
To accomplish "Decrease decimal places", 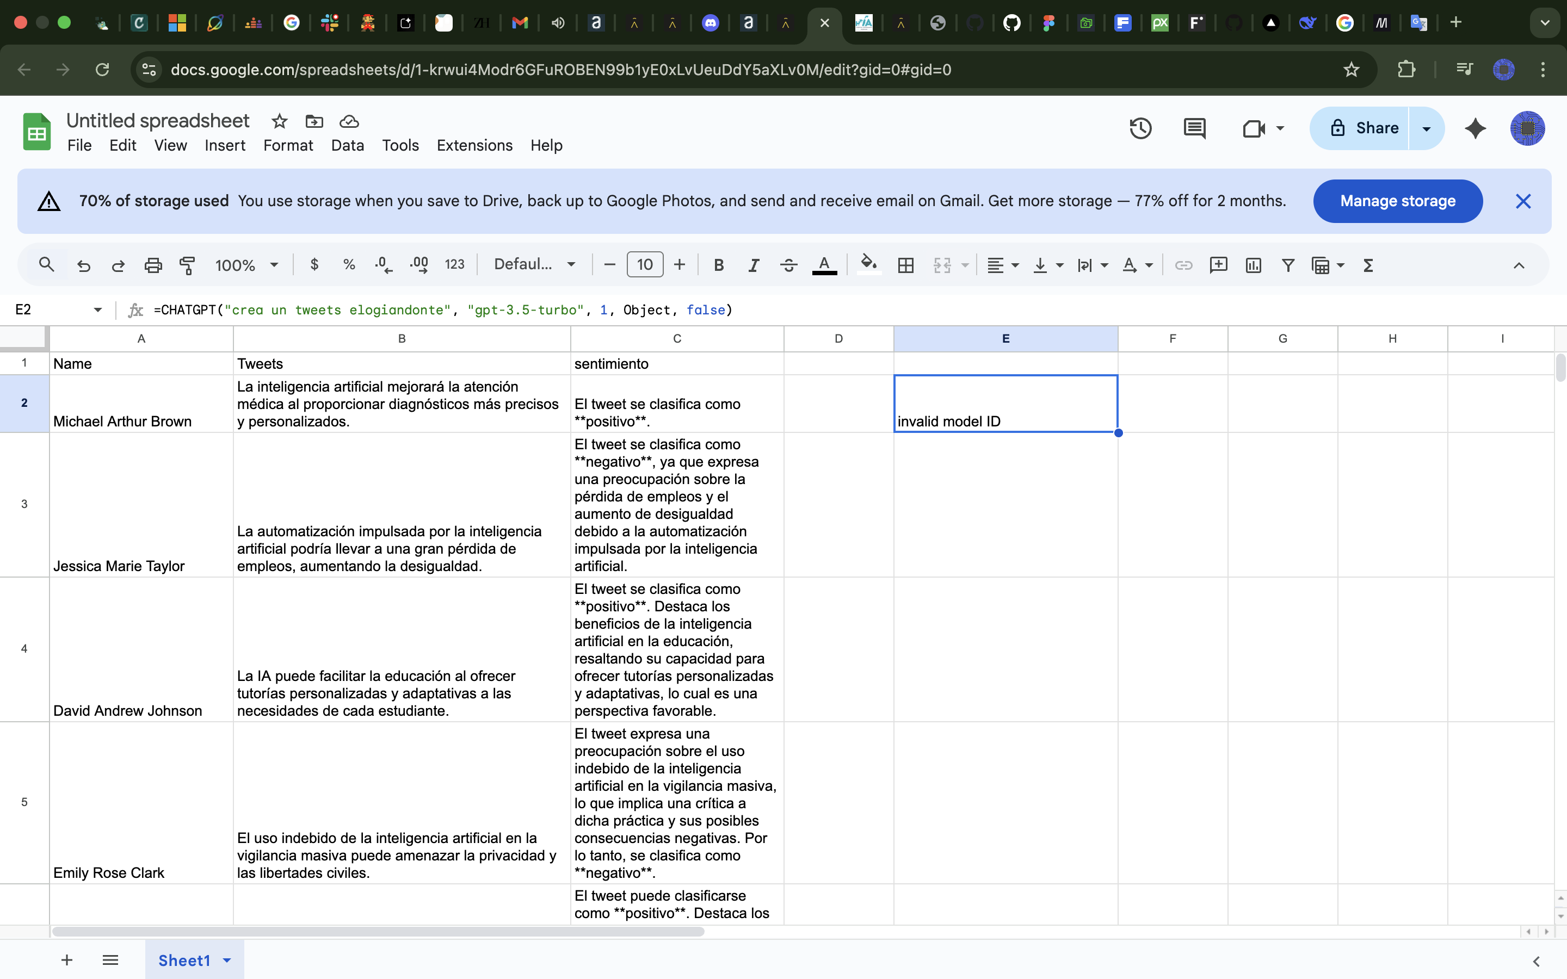I will point(384,264).
